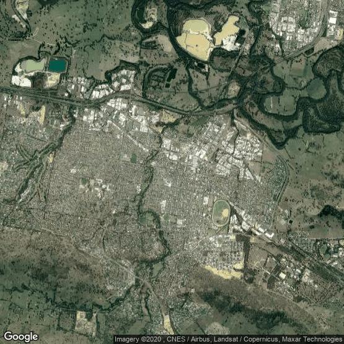The height and width of the screenshot is (344, 344).
Task: Click the Imagery ©2020 attribution text
Action: [x=138, y=339]
